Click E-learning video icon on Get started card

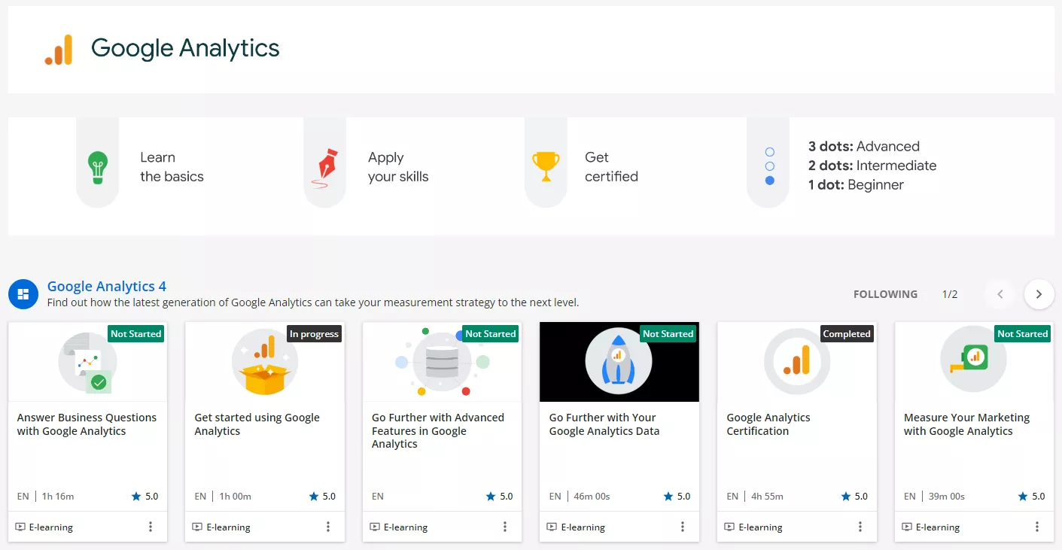pyautogui.click(x=197, y=527)
